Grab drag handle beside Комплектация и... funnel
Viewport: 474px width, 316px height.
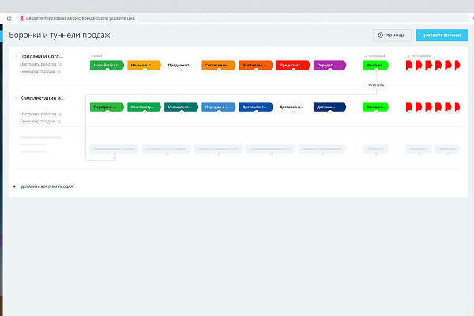pos(16,98)
